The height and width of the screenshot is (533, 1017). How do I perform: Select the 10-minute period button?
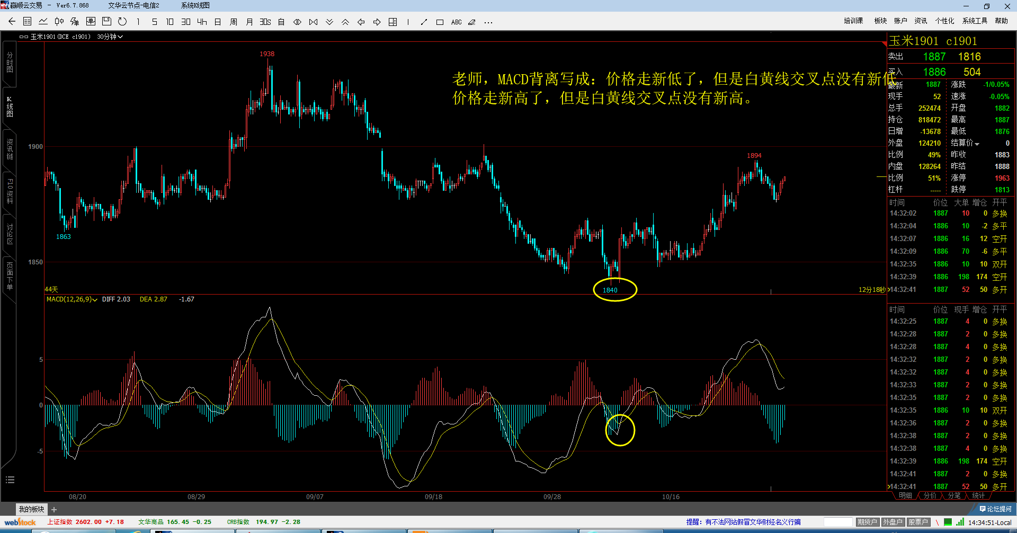(170, 22)
